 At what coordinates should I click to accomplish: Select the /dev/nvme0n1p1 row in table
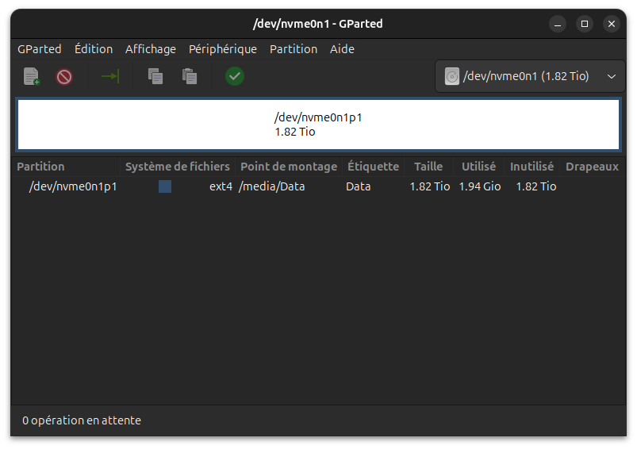point(319,186)
